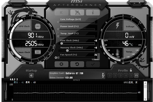Viewport: 153px width, 102px height.
Task: Click the GPU selector label
Action: 103,75
